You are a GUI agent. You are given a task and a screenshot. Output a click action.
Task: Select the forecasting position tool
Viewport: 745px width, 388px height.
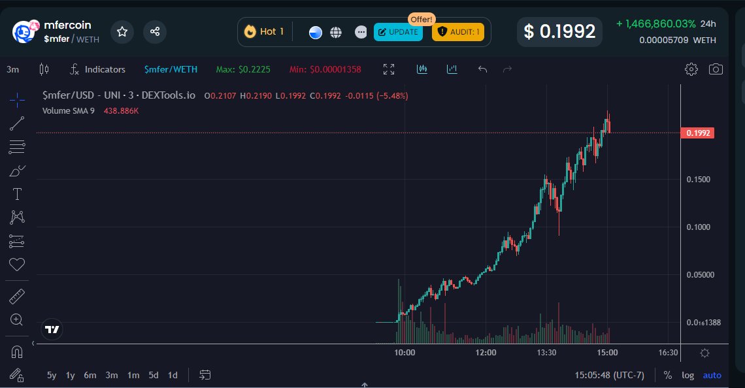coord(17,241)
